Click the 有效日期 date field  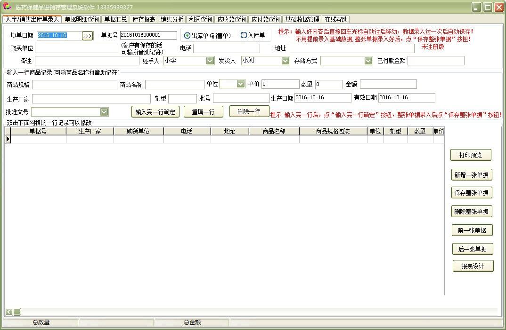tap(407, 98)
